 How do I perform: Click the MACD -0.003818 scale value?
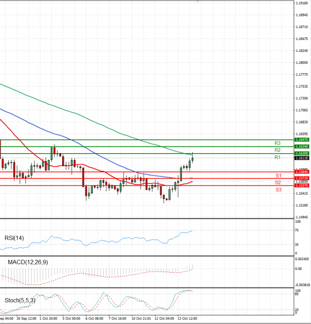pyautogui.click(x=303, y=285)
